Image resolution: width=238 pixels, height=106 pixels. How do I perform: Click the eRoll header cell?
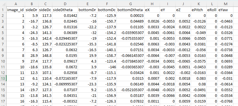[x=212, y=10]
